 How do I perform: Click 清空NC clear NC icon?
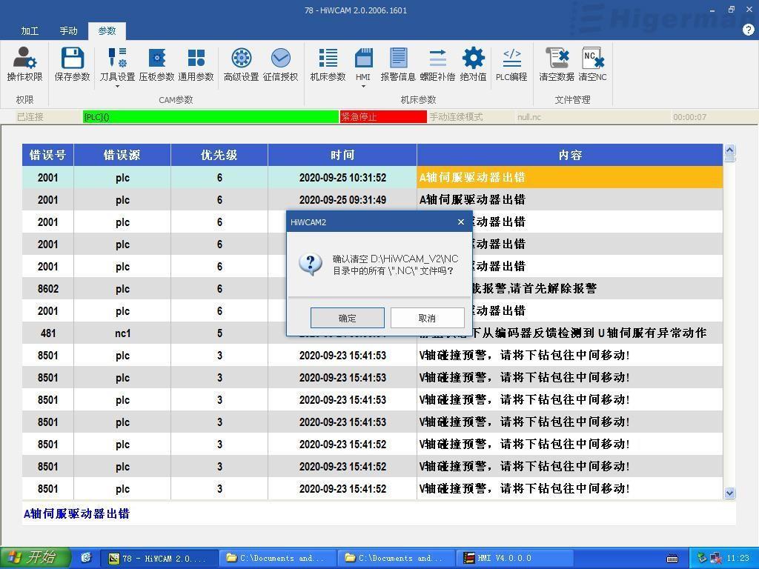[592, 64]
